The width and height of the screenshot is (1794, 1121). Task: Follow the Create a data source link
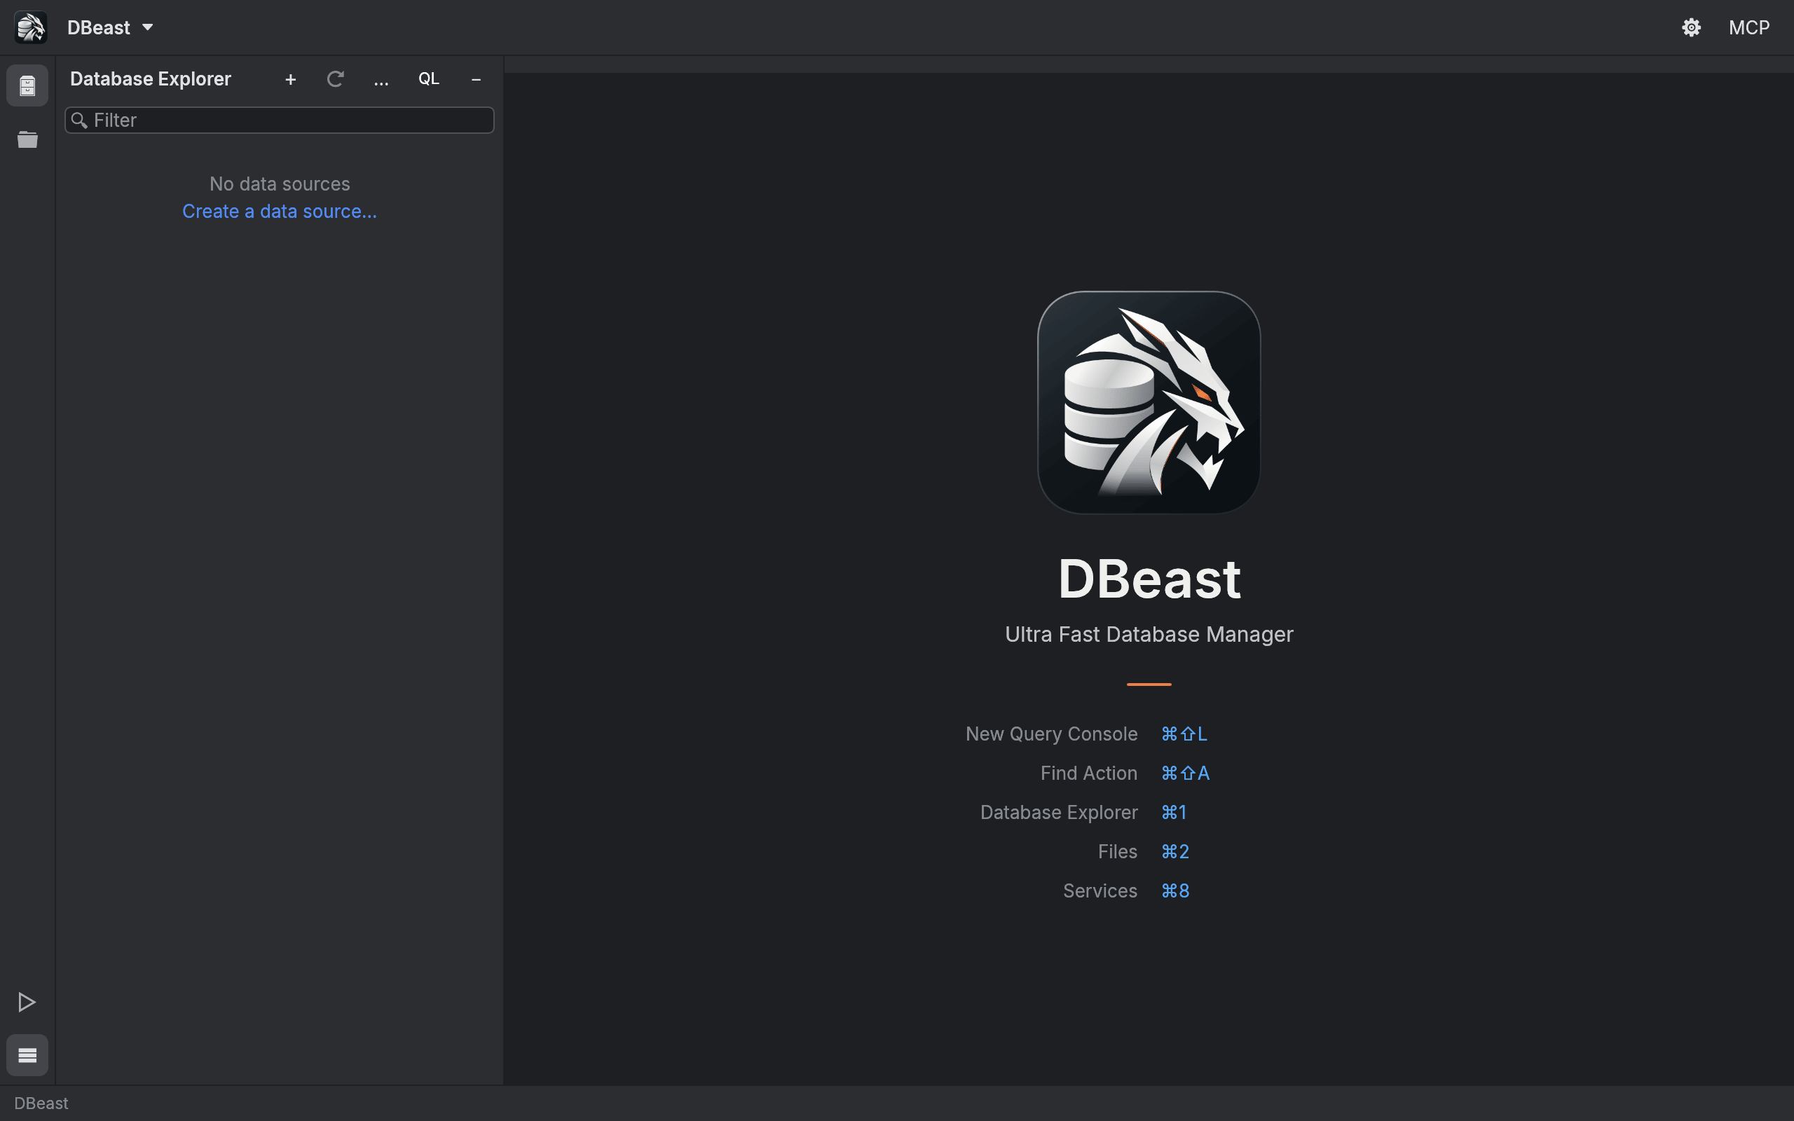tap(280, 212)
